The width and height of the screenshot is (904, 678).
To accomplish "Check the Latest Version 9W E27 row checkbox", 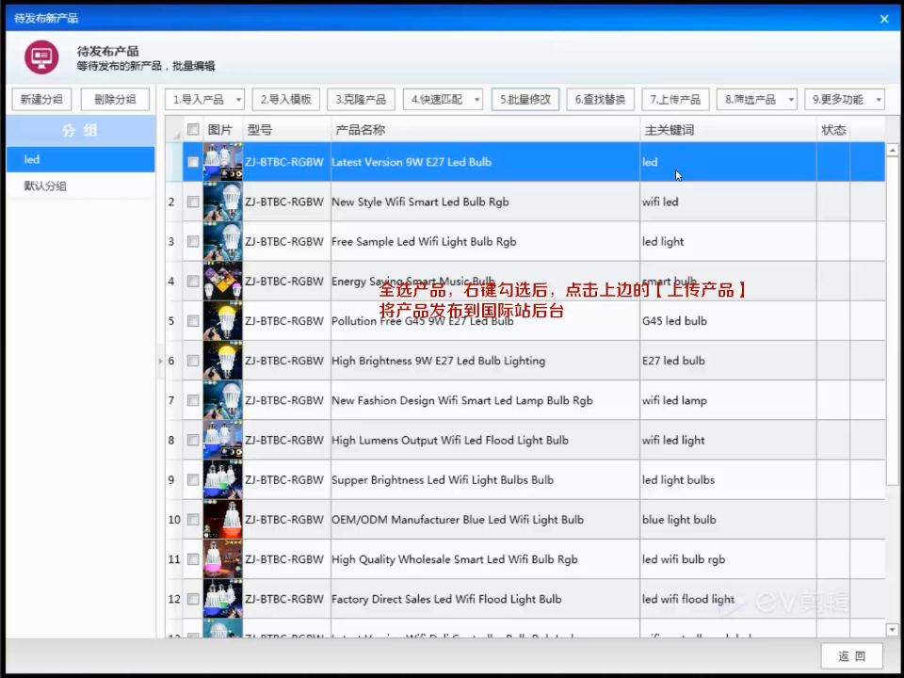I will pyautogui.click(x=193, y=162).
